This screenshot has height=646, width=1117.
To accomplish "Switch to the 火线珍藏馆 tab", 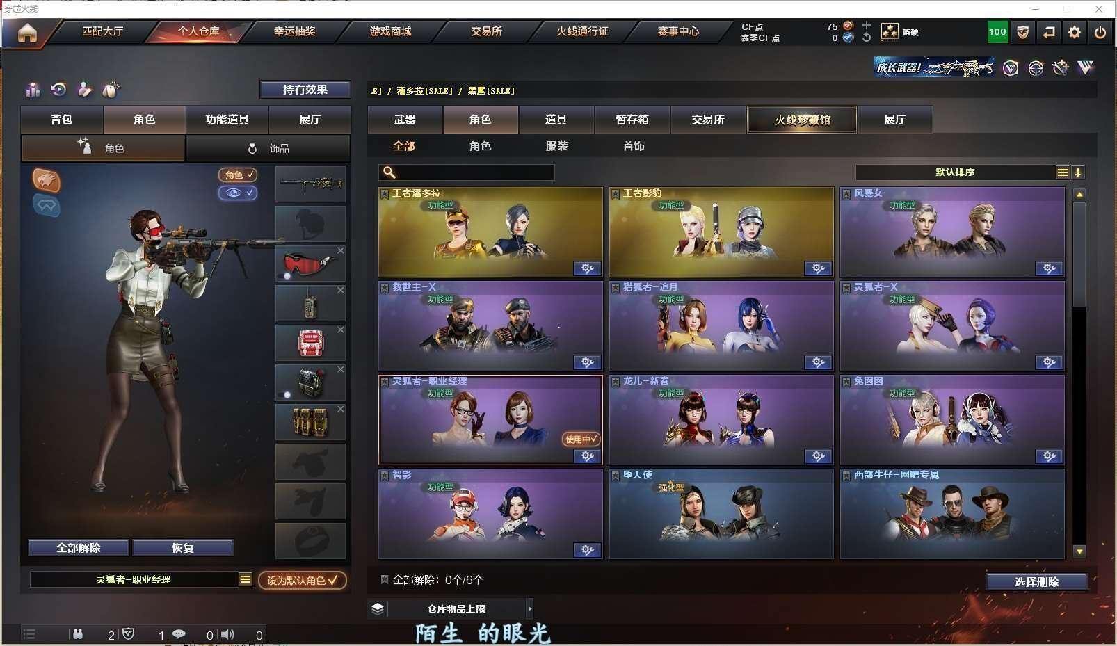I will 802,120.
